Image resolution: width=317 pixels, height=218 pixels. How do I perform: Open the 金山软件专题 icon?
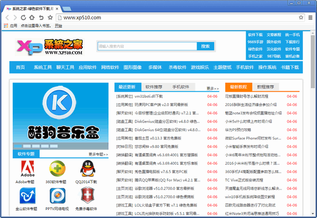[x=27, y=195]
